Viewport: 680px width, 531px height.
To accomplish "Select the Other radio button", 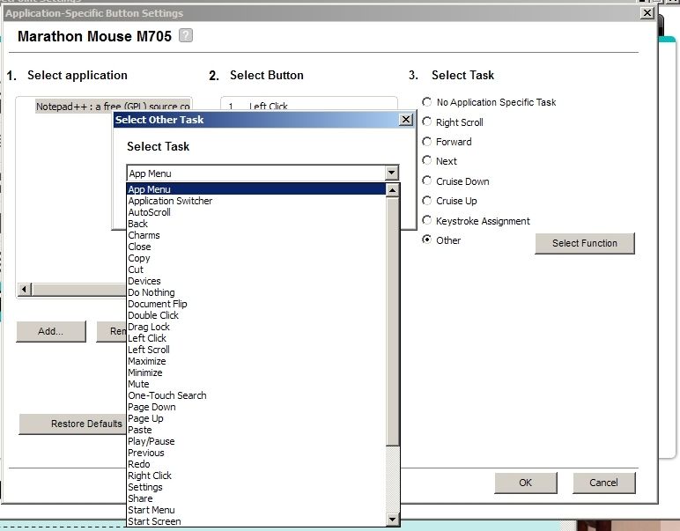I will (426, 240).
